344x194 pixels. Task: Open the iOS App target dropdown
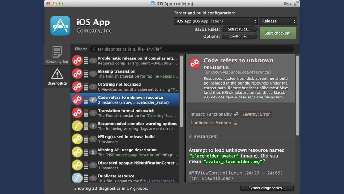tap(216, 21)
